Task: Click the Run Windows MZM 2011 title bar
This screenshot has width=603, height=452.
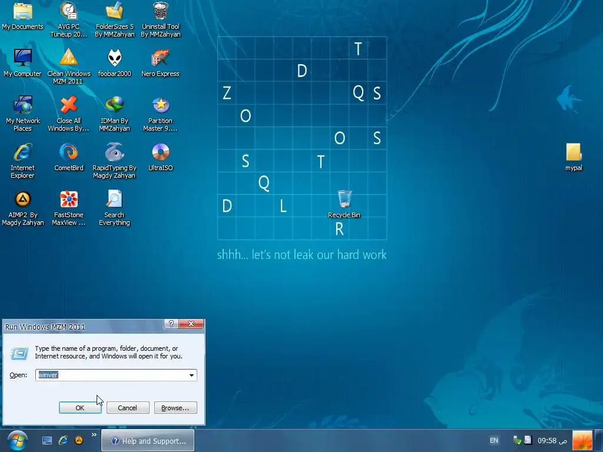Action: (x=84, y=327)
